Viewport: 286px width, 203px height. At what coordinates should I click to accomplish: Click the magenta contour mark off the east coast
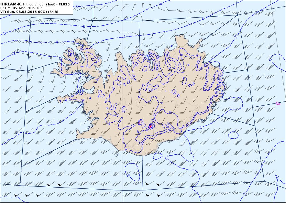[278, 104]
